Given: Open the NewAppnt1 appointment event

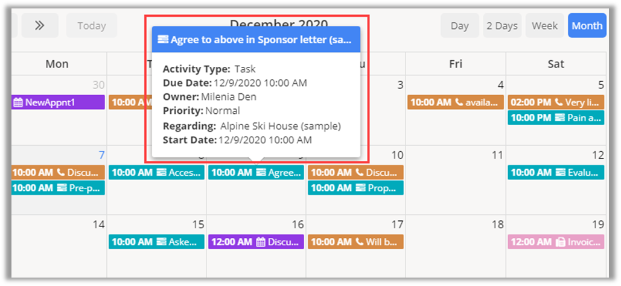Looking at the screenshot, I should pos(58,102).
